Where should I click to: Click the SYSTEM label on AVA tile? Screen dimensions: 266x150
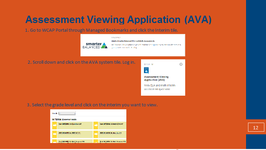point(149,64)
